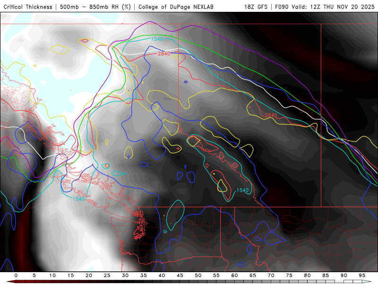The image size is (378, 284).
Task: Click the 5 value on the colorbar
Action: click(34, 275)
